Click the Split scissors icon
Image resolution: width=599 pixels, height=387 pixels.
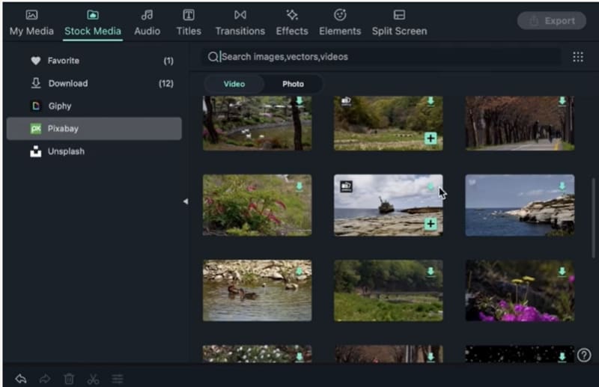(x=93, y=379)
